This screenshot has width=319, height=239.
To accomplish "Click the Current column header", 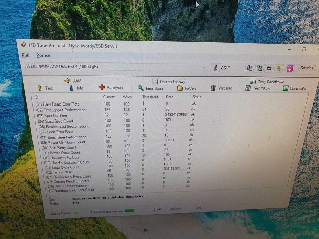I will 109,97.
